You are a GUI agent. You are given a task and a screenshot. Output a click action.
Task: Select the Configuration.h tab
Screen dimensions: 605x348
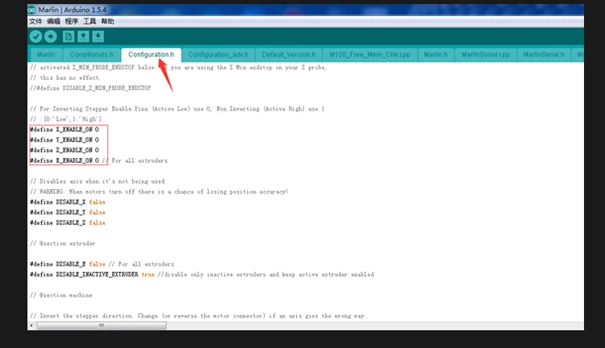pyautogui.click(x=152, y=55)
